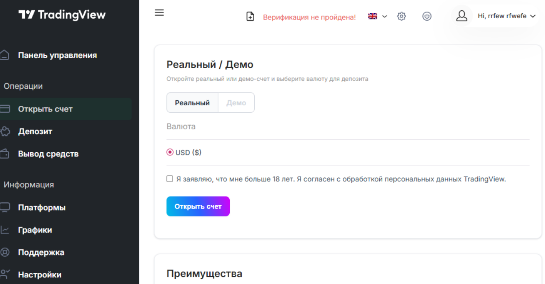Open settings with the gear icon
545x284 pixels.
[401, 16]
